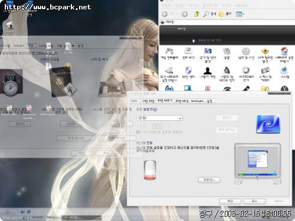Image resolution: width=295 pixels, height=221 pixels.
Task: Click the 오류 보고 error reporting button
Action: pyautogui.click(x=117, y=138)
